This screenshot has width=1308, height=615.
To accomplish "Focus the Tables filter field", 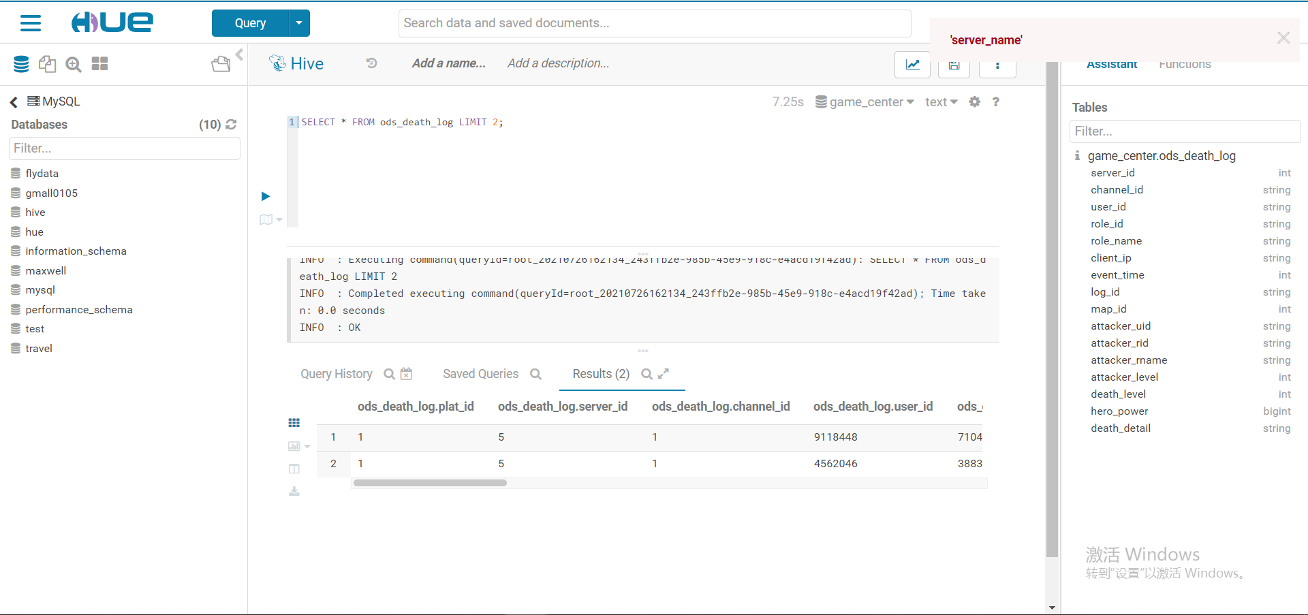I will pos(1185,131).
